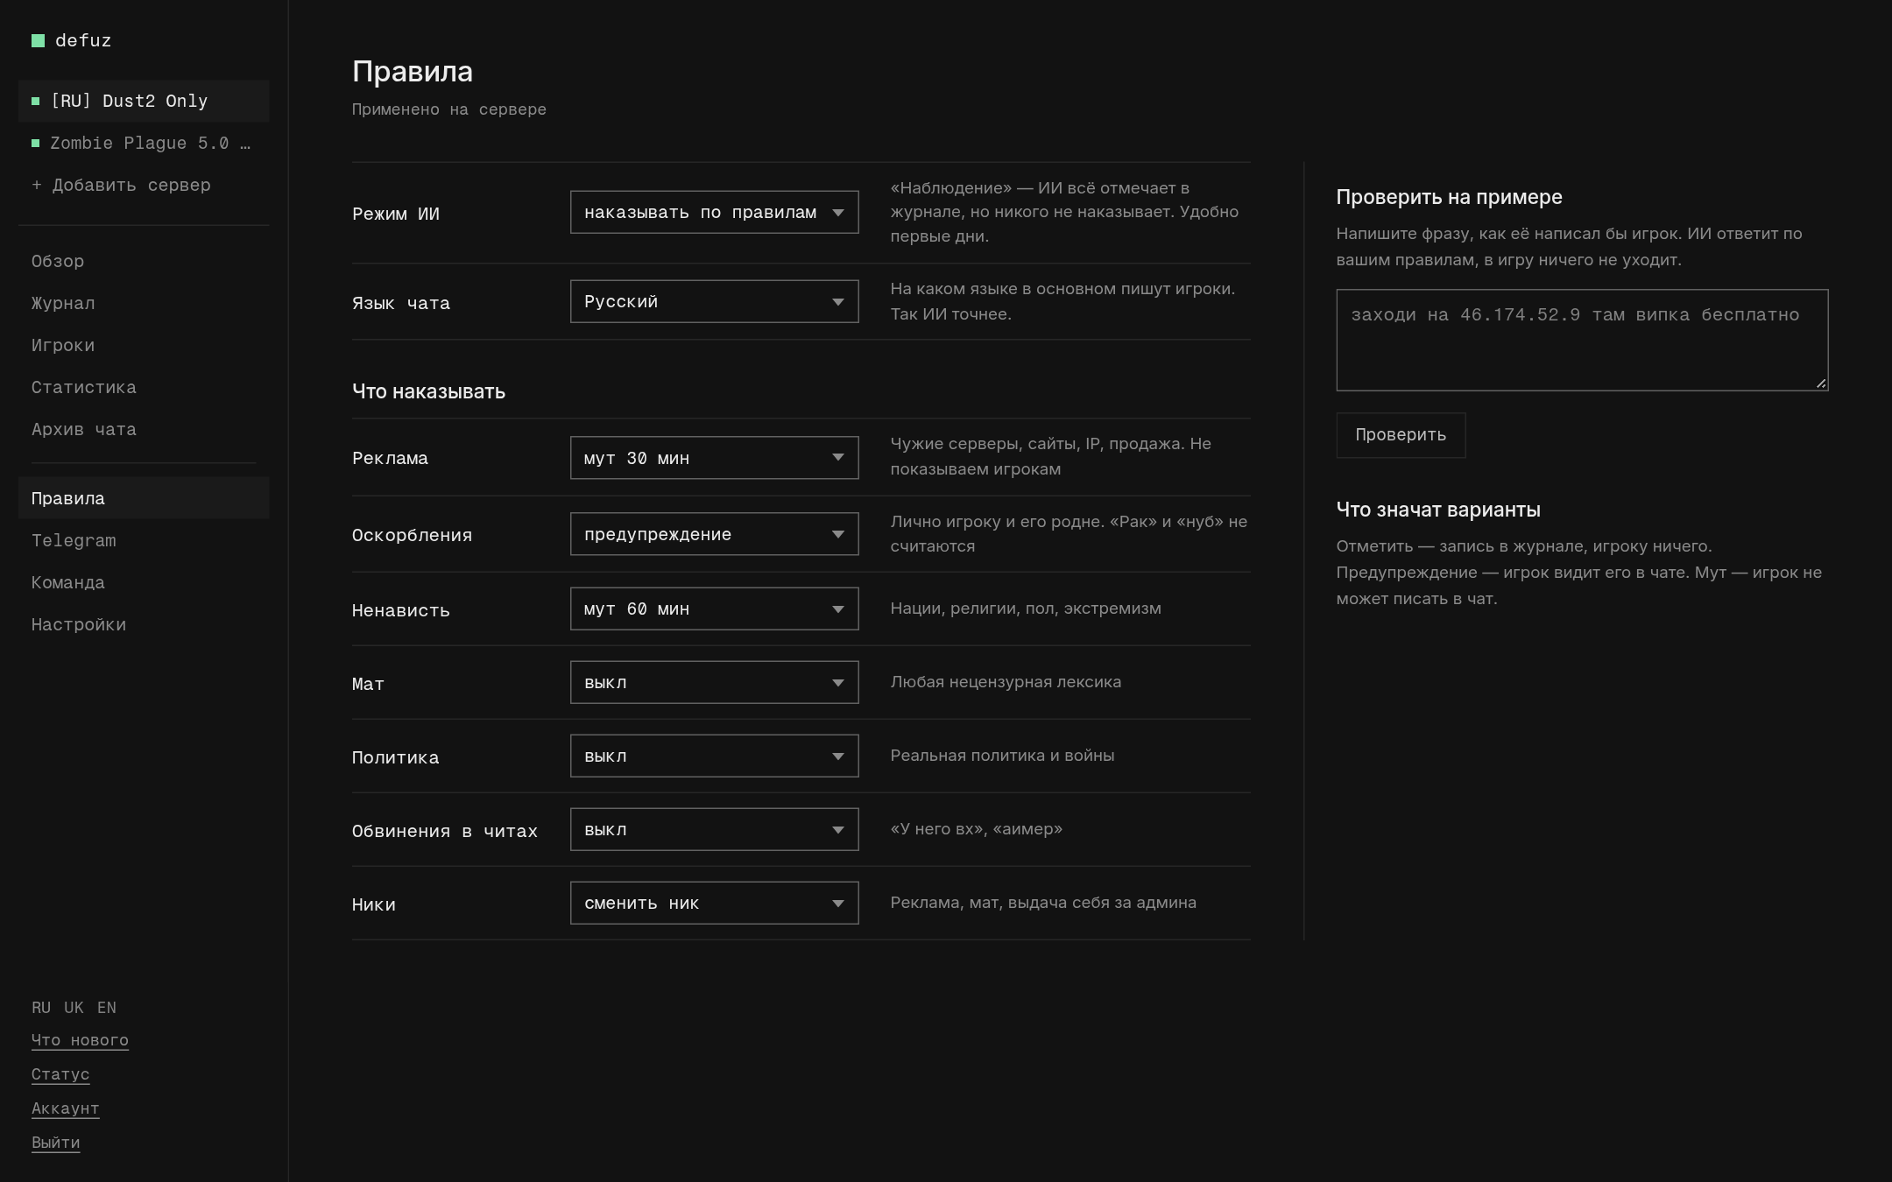Open the Мат rule dropdown
This screenshot has height=1182, width=1892.
(714, 682)
